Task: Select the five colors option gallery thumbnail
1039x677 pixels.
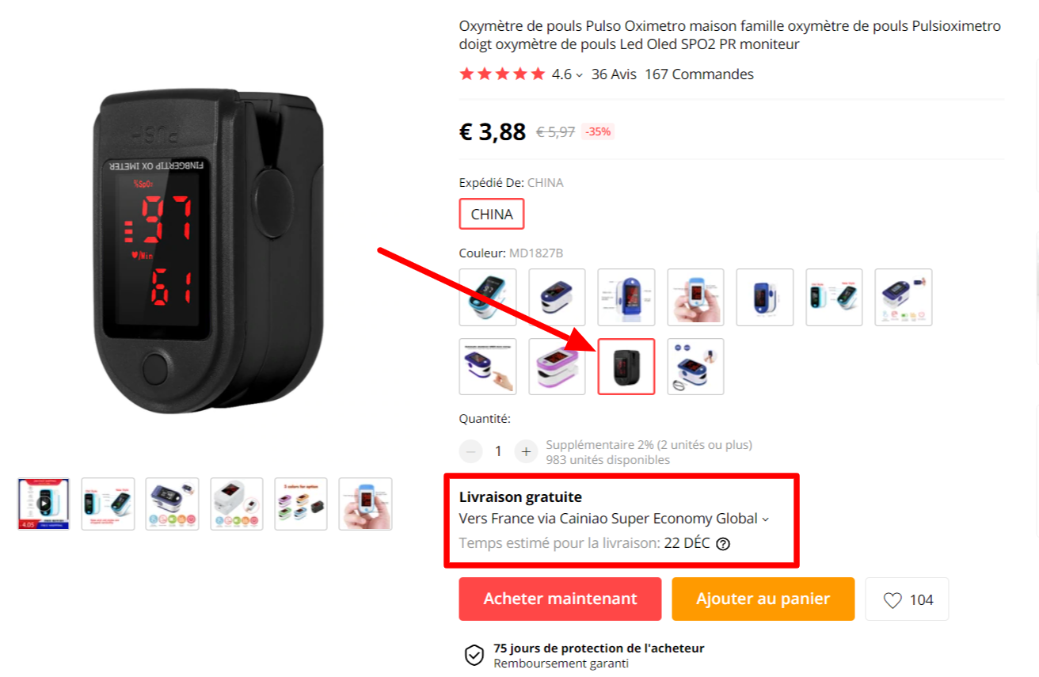Action: click(x=301, y=504)
